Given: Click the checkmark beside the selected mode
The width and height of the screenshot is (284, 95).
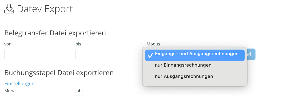Looking at the screenshot, I should coord(150,56).
